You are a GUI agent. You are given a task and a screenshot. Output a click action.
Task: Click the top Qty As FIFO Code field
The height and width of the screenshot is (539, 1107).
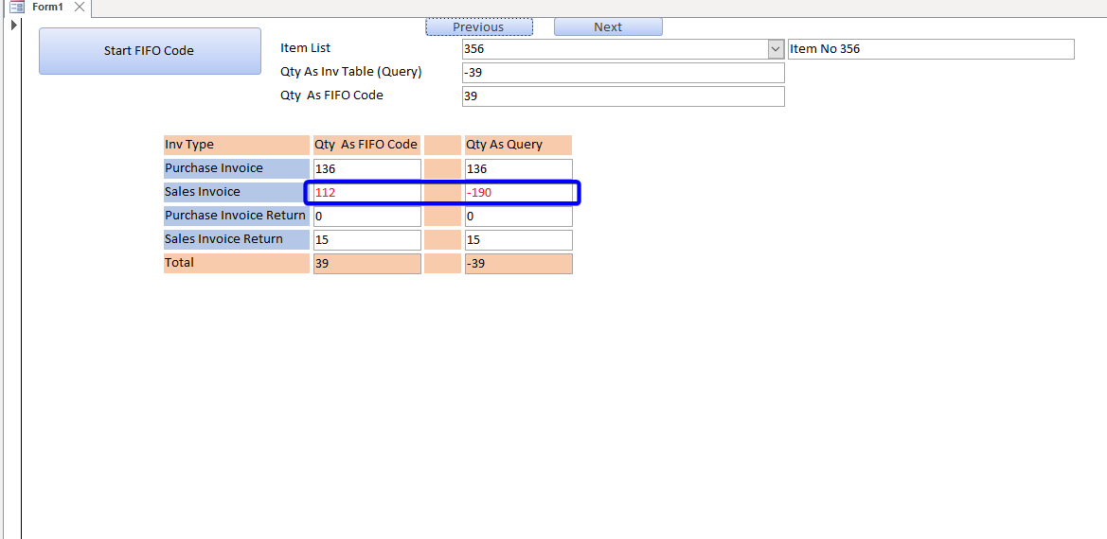[623, 96]
